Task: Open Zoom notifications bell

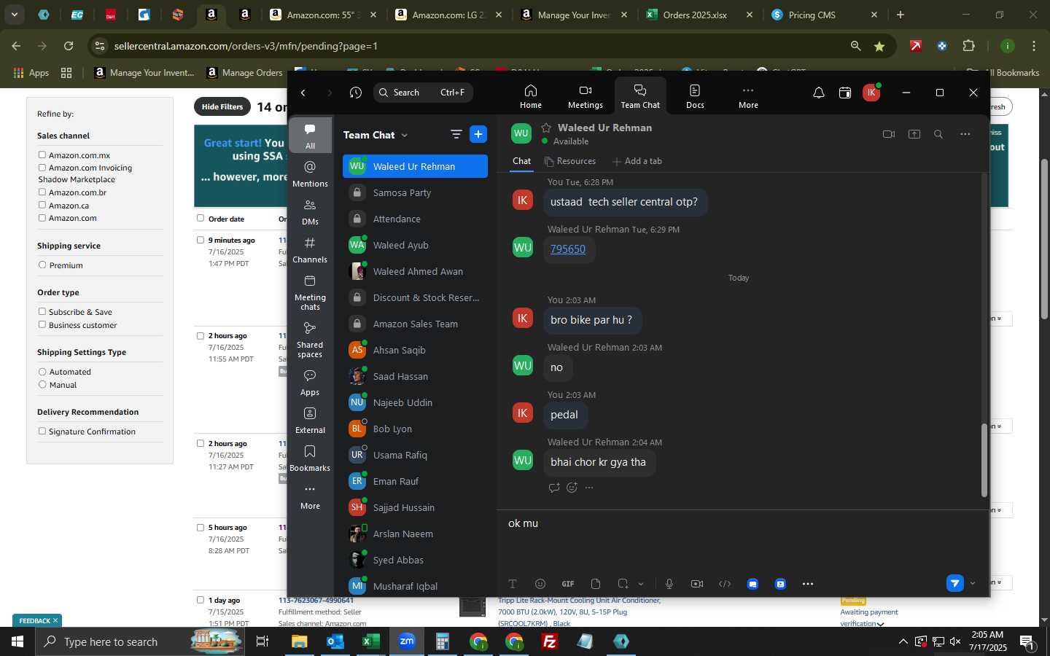Action: (818, 93)
